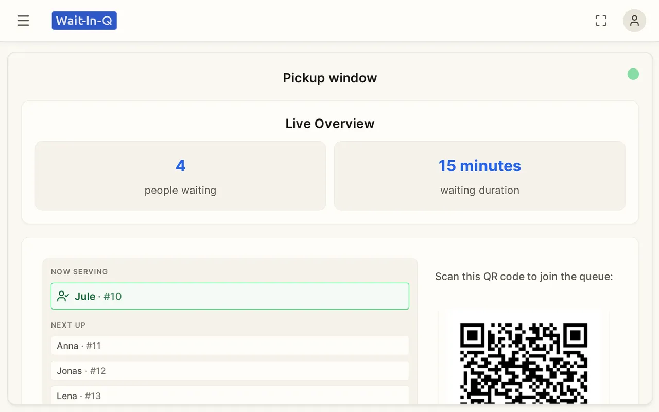Toggle fullscreen mode icon
The width and height of the screenshot is (659, 412).
601,21
